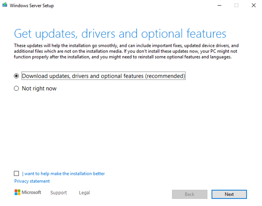Click the 'Get updates, drivers and optional features' heading

point(120,34)
